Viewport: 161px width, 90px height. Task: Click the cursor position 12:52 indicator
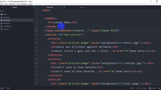8,88
